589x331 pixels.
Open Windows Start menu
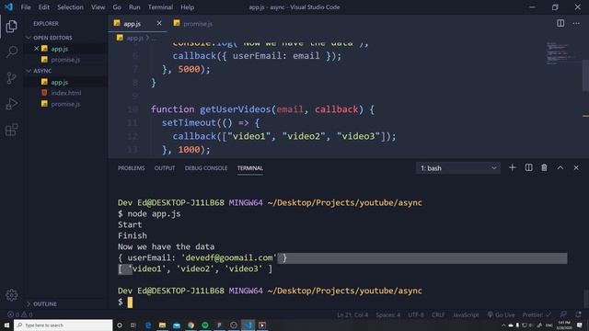click(6, 325)
